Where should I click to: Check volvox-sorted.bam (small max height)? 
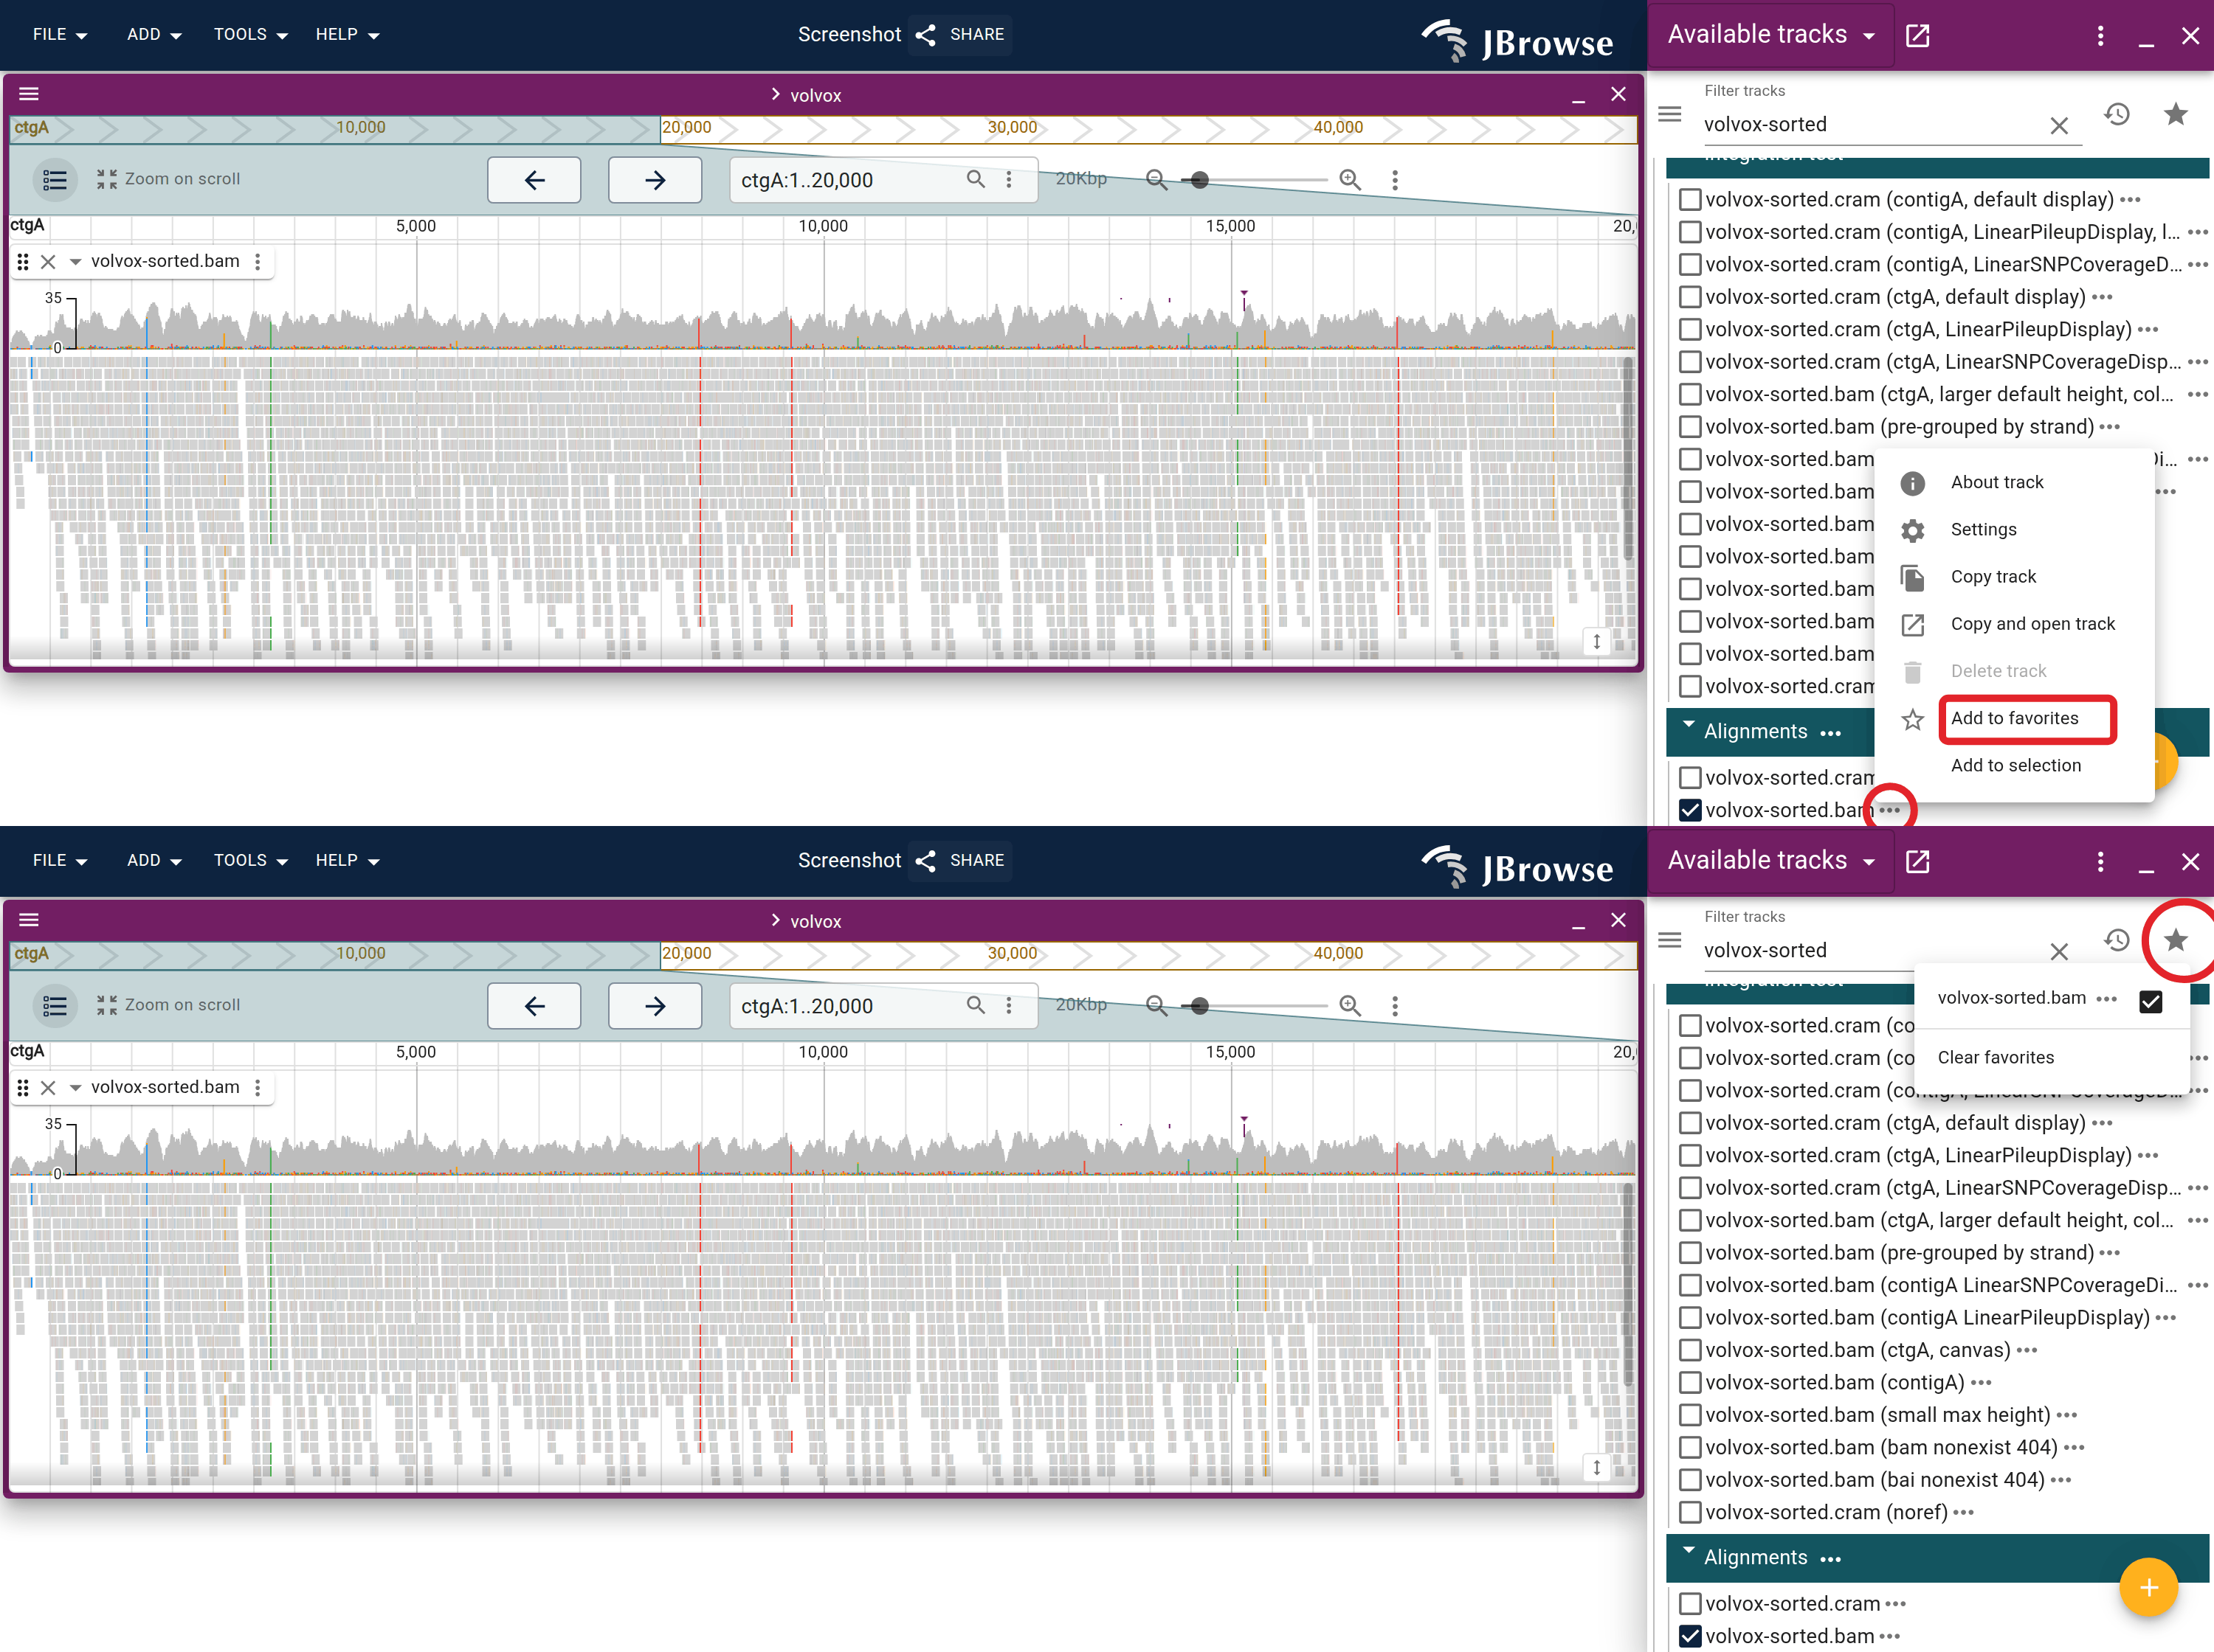1690,1415
